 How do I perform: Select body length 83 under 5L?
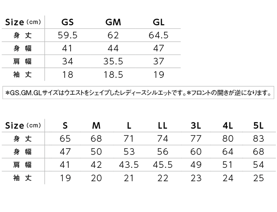[x=259, y=139]
